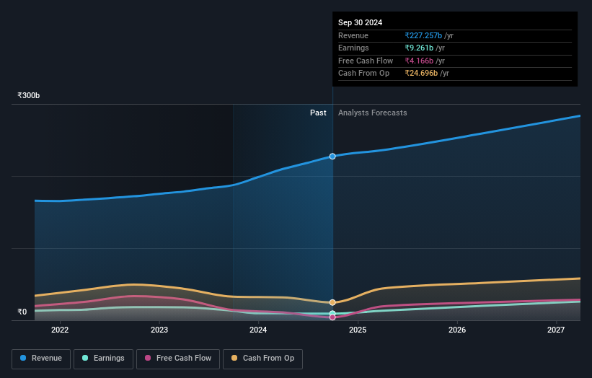Click the 2023 x-axis label
The image size is (592, 378).
159,330
